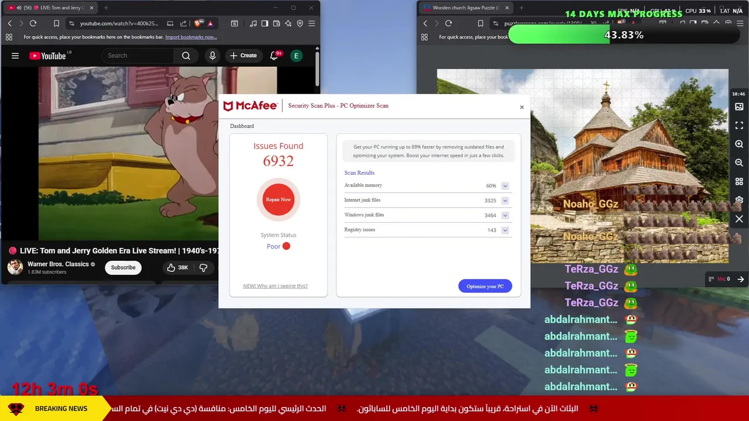Image resolution: width=749 pixels, height=421 pixels.
Task: Toggle puzzle fullscreen mode
Action: point(739,126)
